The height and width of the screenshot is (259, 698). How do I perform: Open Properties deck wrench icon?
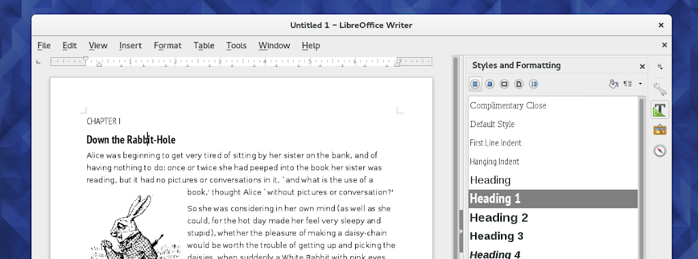tap(660, 89)
